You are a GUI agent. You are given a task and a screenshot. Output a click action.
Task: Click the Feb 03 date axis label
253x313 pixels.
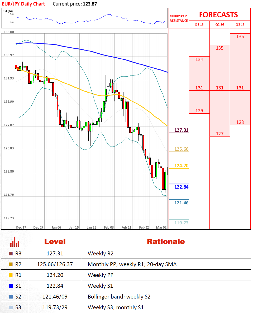click(109, 227)
